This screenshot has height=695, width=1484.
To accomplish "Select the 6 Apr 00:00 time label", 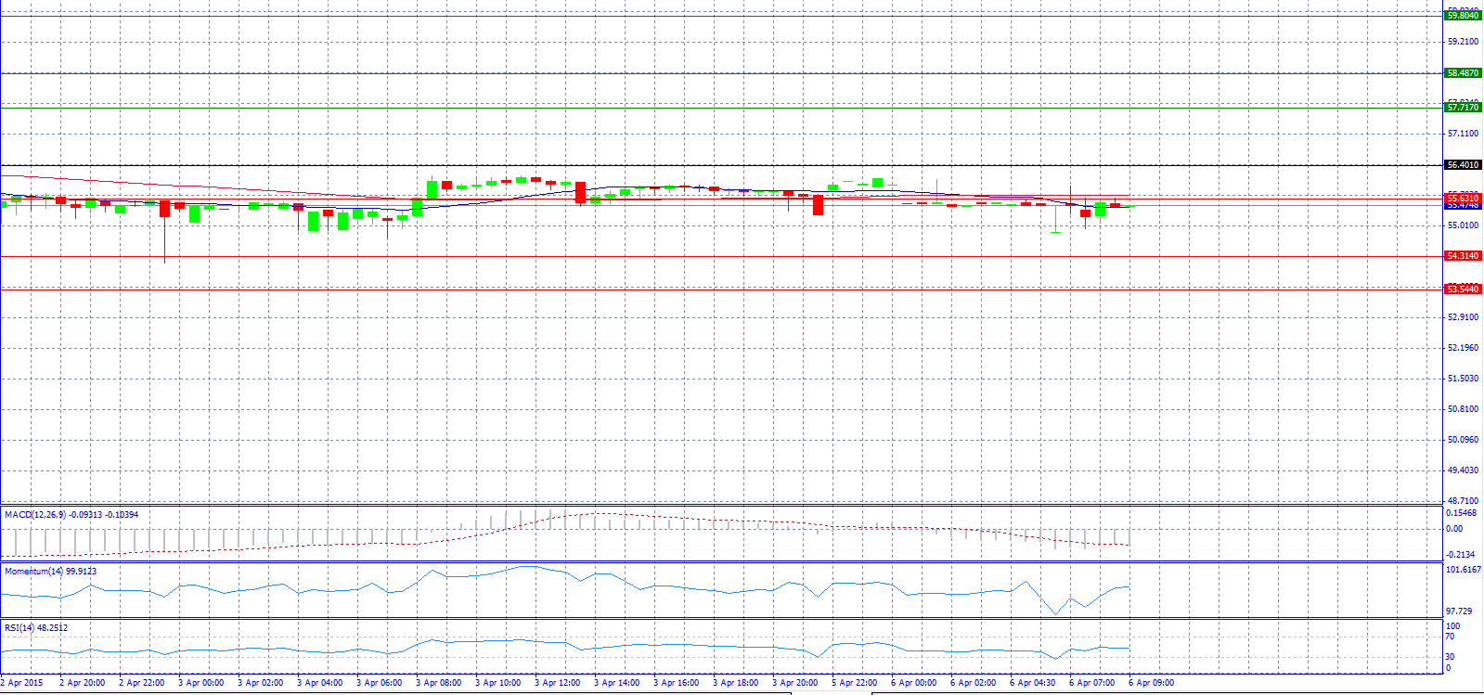I will tap(914, 683).
